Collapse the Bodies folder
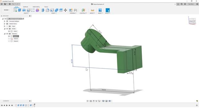The width and height of the screenshot is (199, 112). click(5, 29)
